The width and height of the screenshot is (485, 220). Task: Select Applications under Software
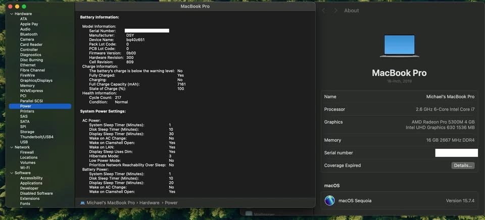coord(31,183)
